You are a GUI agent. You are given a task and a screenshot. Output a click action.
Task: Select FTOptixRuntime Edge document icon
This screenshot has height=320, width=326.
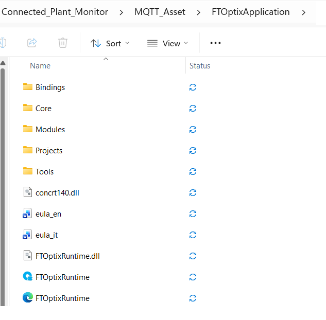28,297
